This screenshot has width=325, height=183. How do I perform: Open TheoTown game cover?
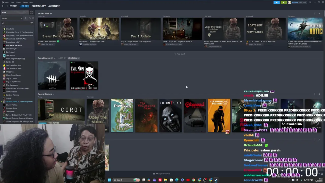(122, 115)
